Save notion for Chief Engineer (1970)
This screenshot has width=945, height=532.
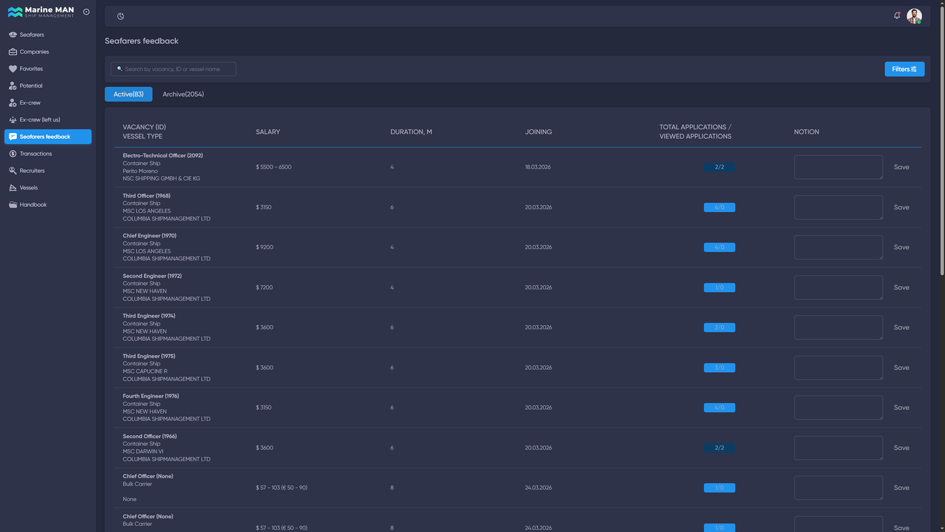[x=901, y=247]
